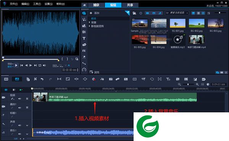Mute the 音乐1 music track
This screenshot has height=141, width=229.
19,134
